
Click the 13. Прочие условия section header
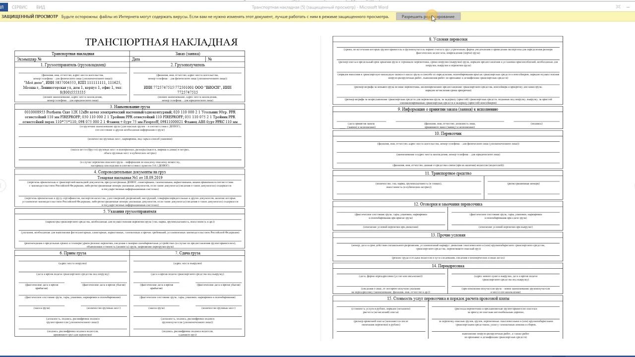click(x=448, y=235)
